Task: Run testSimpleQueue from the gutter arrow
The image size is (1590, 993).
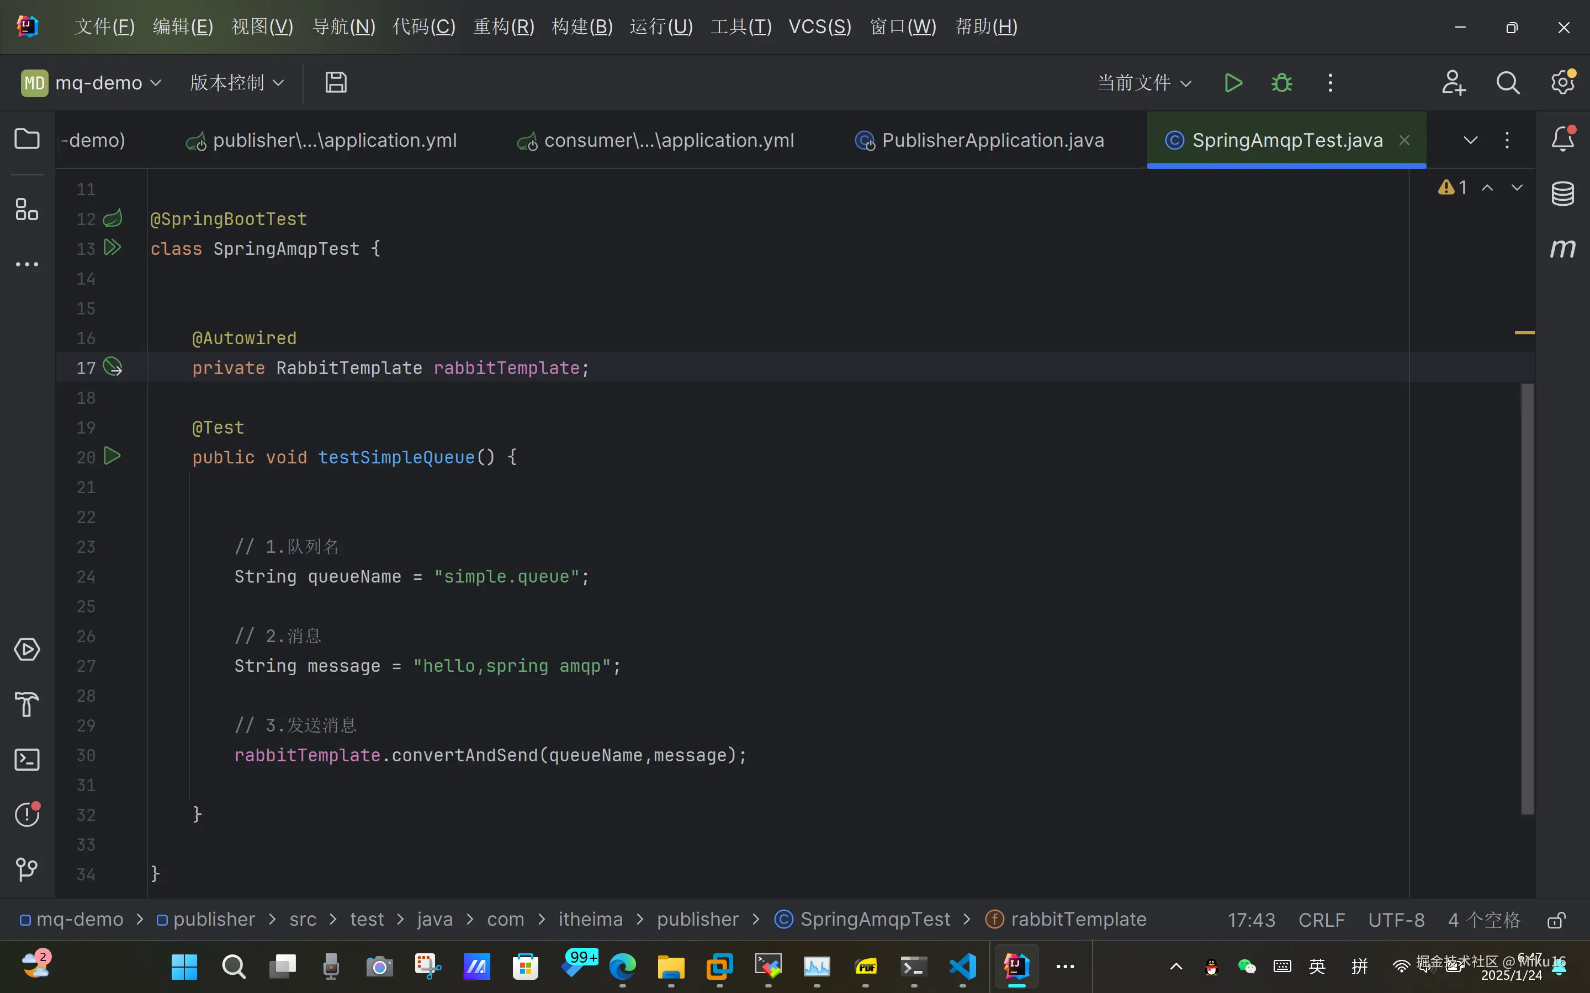Action: [113, 456]
